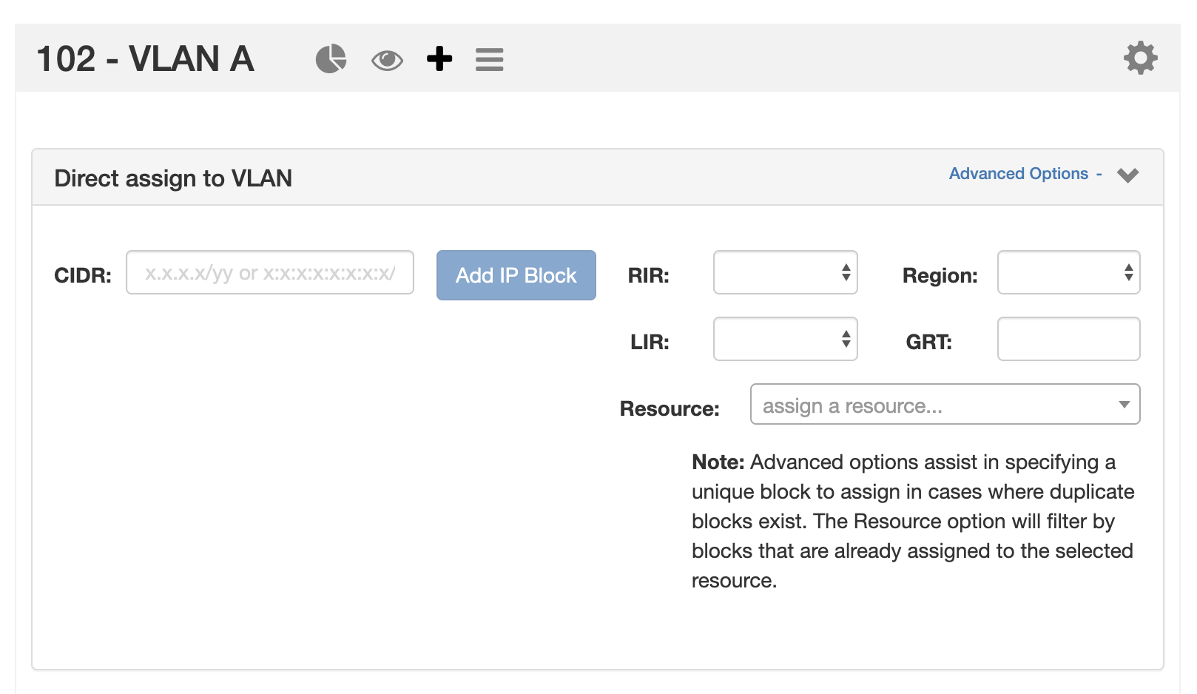
Task: Open the 'assign a resource...' combo box
Action: 945,405
